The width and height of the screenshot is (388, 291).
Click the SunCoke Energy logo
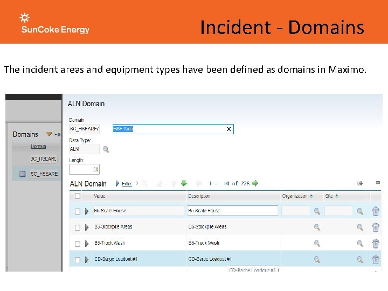point(55,23)
